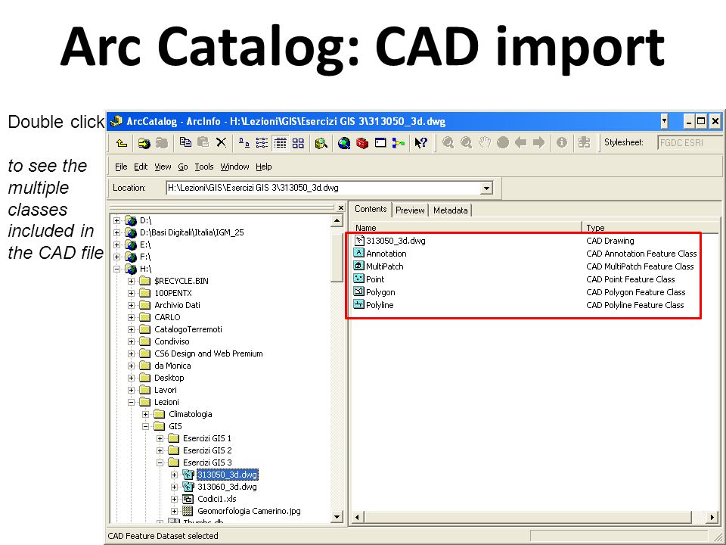Click the Disconnect from Folder icon
The height and width of the screenshot is (545, 726).
point(162,143)
